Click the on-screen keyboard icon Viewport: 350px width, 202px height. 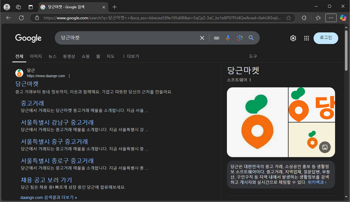pyautogui.click(x=216, y=38)
